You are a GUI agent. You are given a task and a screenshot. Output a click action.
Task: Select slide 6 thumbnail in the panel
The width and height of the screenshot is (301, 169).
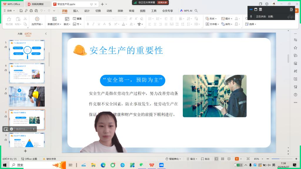27,73
